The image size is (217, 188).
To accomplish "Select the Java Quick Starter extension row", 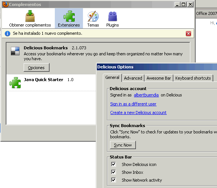I will [x=51, y=83].
